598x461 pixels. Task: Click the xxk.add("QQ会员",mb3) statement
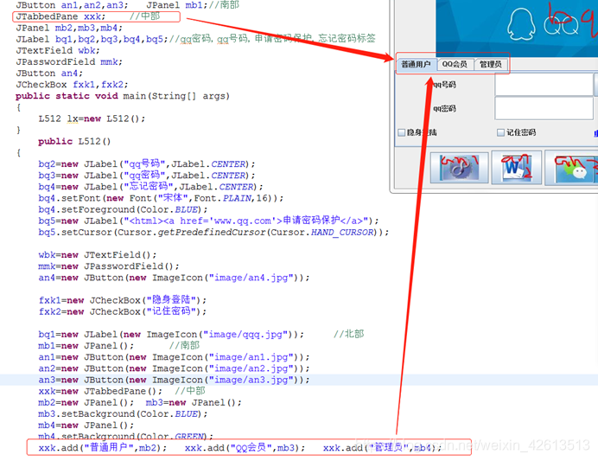[x=245, y=448]
